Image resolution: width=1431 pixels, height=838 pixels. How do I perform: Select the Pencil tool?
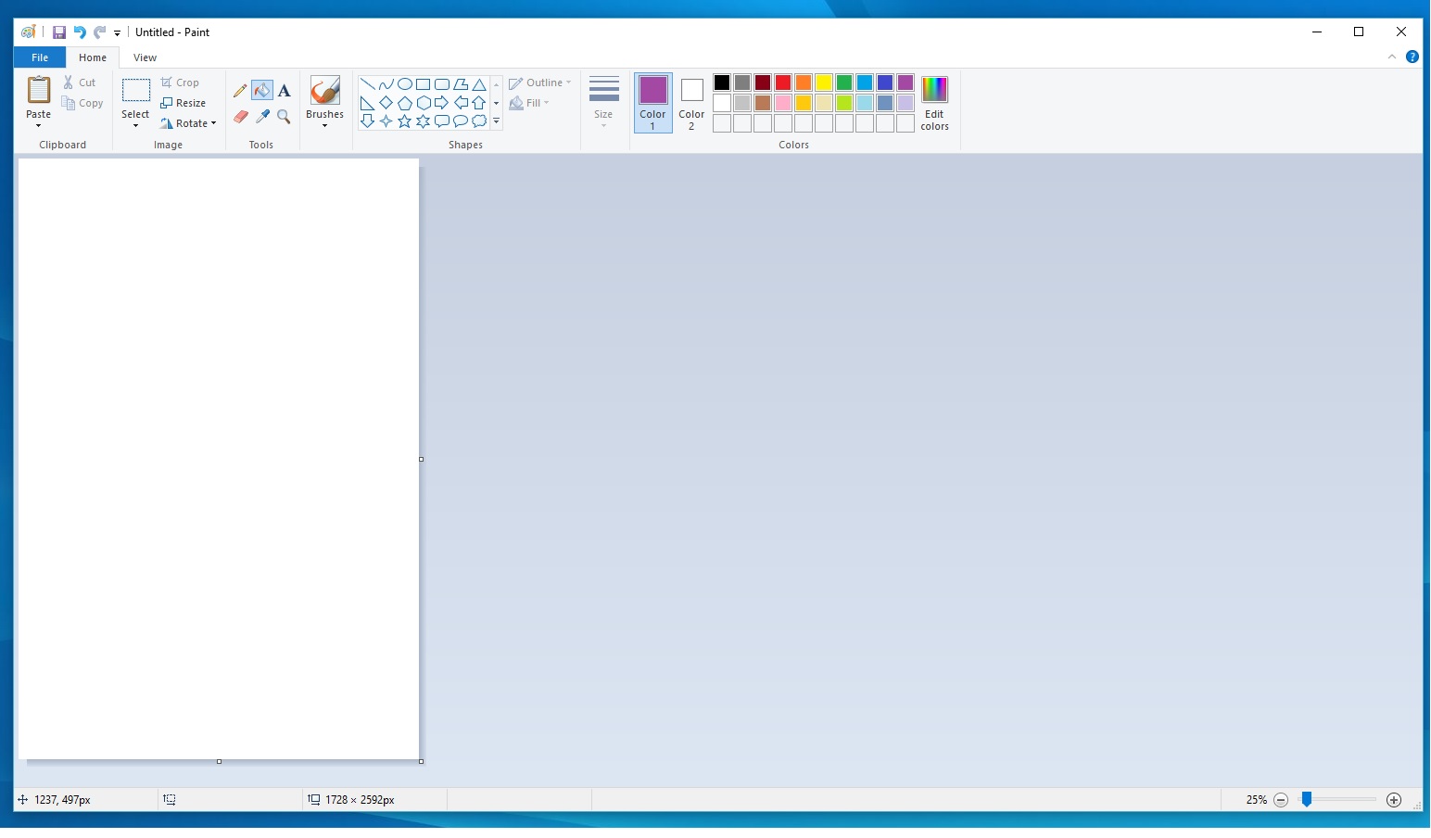tap(240, 91)
